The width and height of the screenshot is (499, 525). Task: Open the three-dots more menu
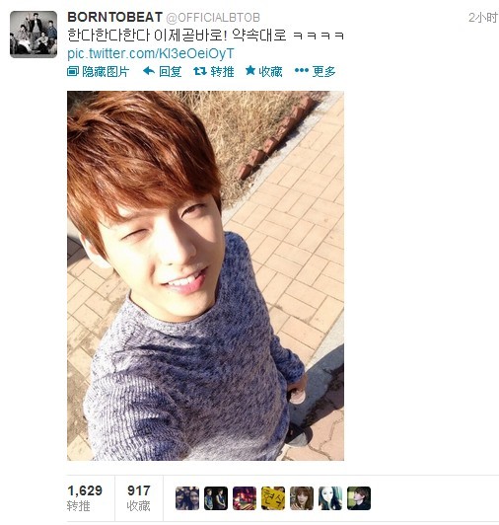pyautogui.click(x=301, y=70)
